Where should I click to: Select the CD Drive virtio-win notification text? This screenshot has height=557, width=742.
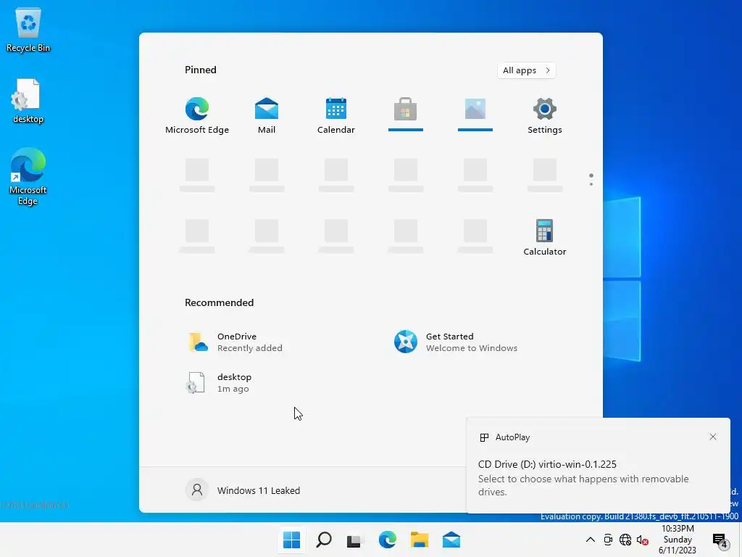pos(547,464)
